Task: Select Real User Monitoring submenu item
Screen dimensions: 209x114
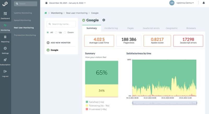Action: 24,28
